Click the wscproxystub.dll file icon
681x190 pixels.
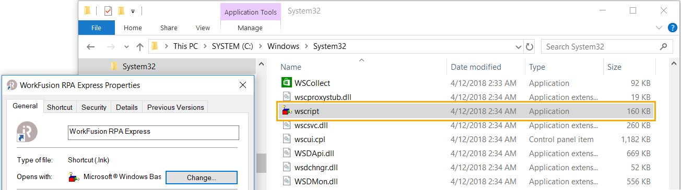(x=286, y=97)
